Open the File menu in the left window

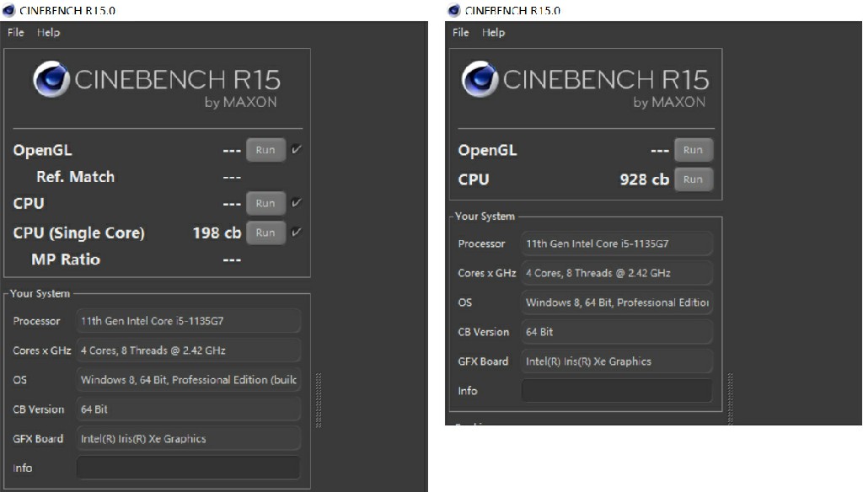[16, 33]
